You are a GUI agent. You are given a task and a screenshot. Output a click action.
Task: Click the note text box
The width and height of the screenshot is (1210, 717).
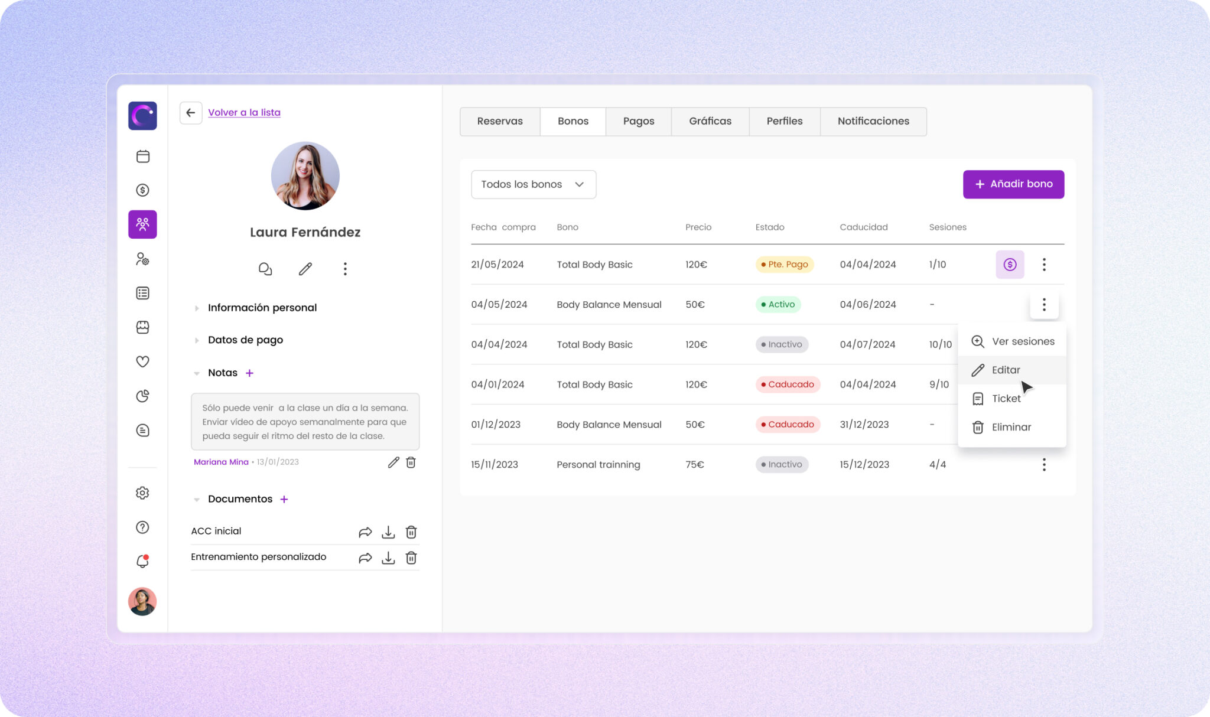pyautogui.click(x=305, y=422)
